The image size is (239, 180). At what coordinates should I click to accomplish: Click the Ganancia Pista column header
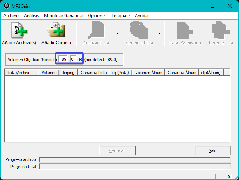click(x=94, y=73)
